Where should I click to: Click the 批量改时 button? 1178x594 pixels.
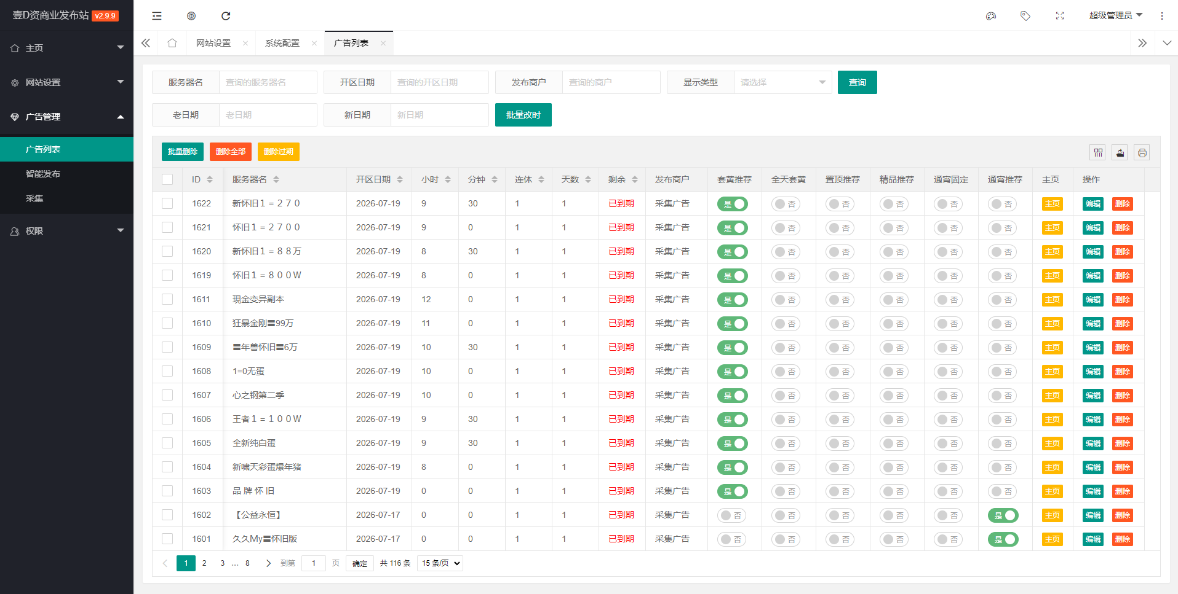tap(523, 115)
